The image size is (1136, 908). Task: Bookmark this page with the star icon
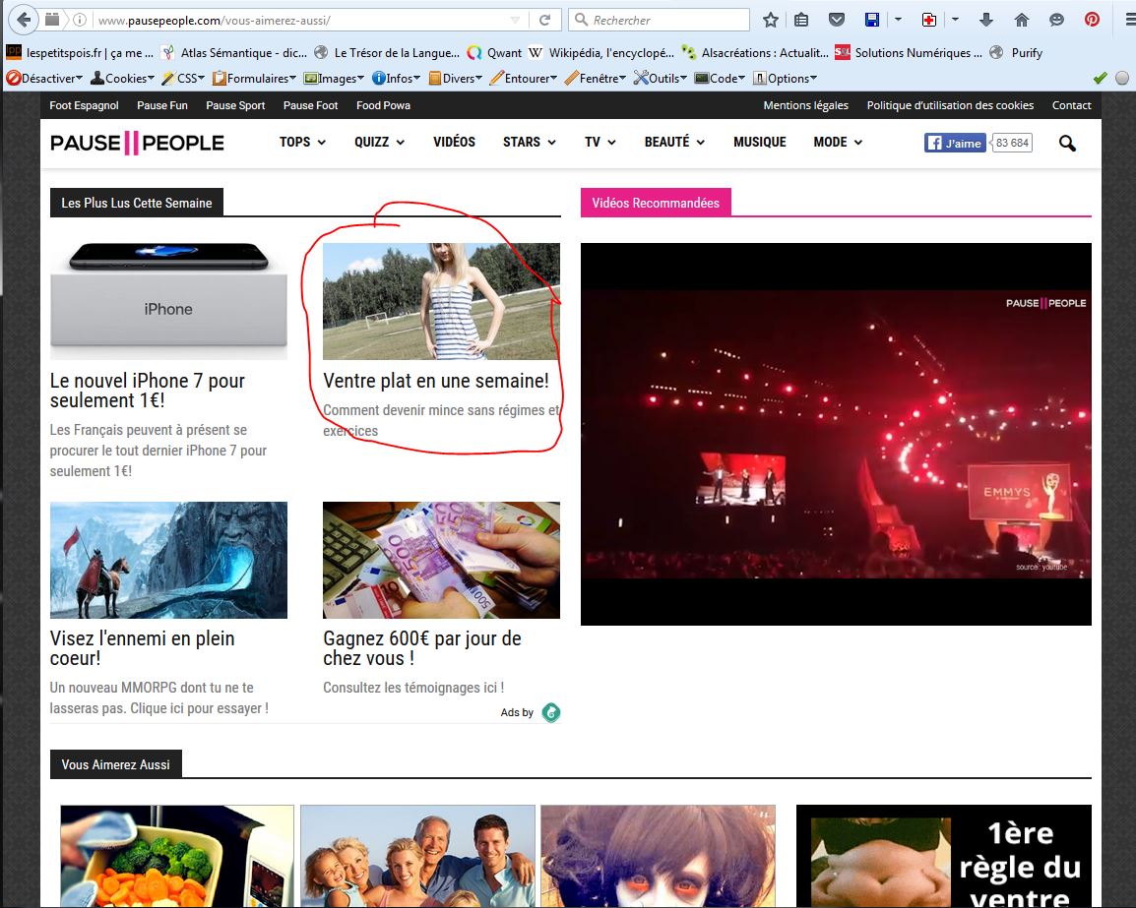click(771, 20)
